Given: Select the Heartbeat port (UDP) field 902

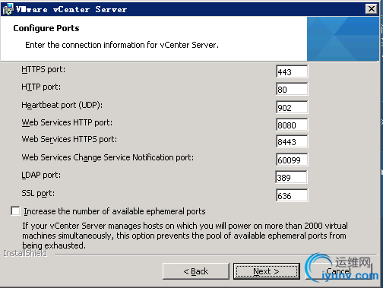Looking at the screenshot, I should 292,107.
